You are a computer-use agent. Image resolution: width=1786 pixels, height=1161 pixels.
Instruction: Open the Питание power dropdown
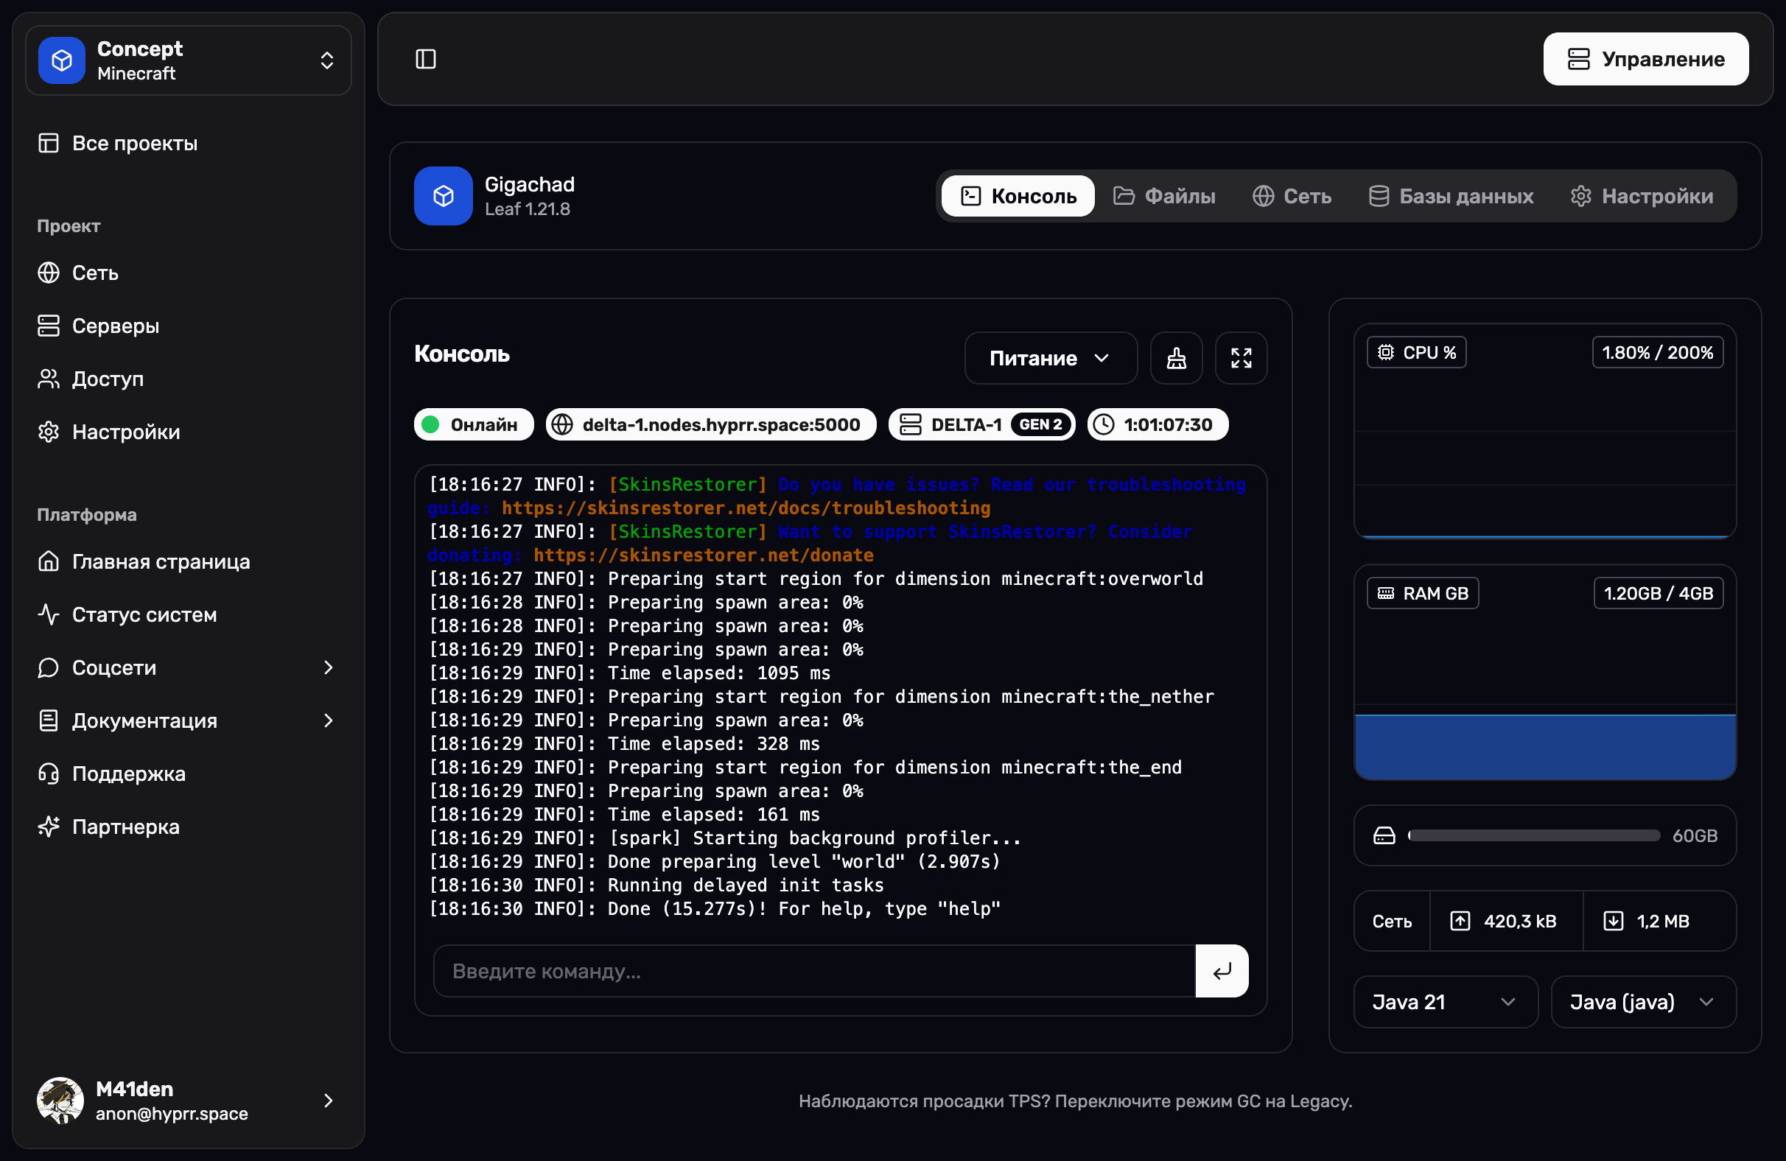click(1049, 358)
